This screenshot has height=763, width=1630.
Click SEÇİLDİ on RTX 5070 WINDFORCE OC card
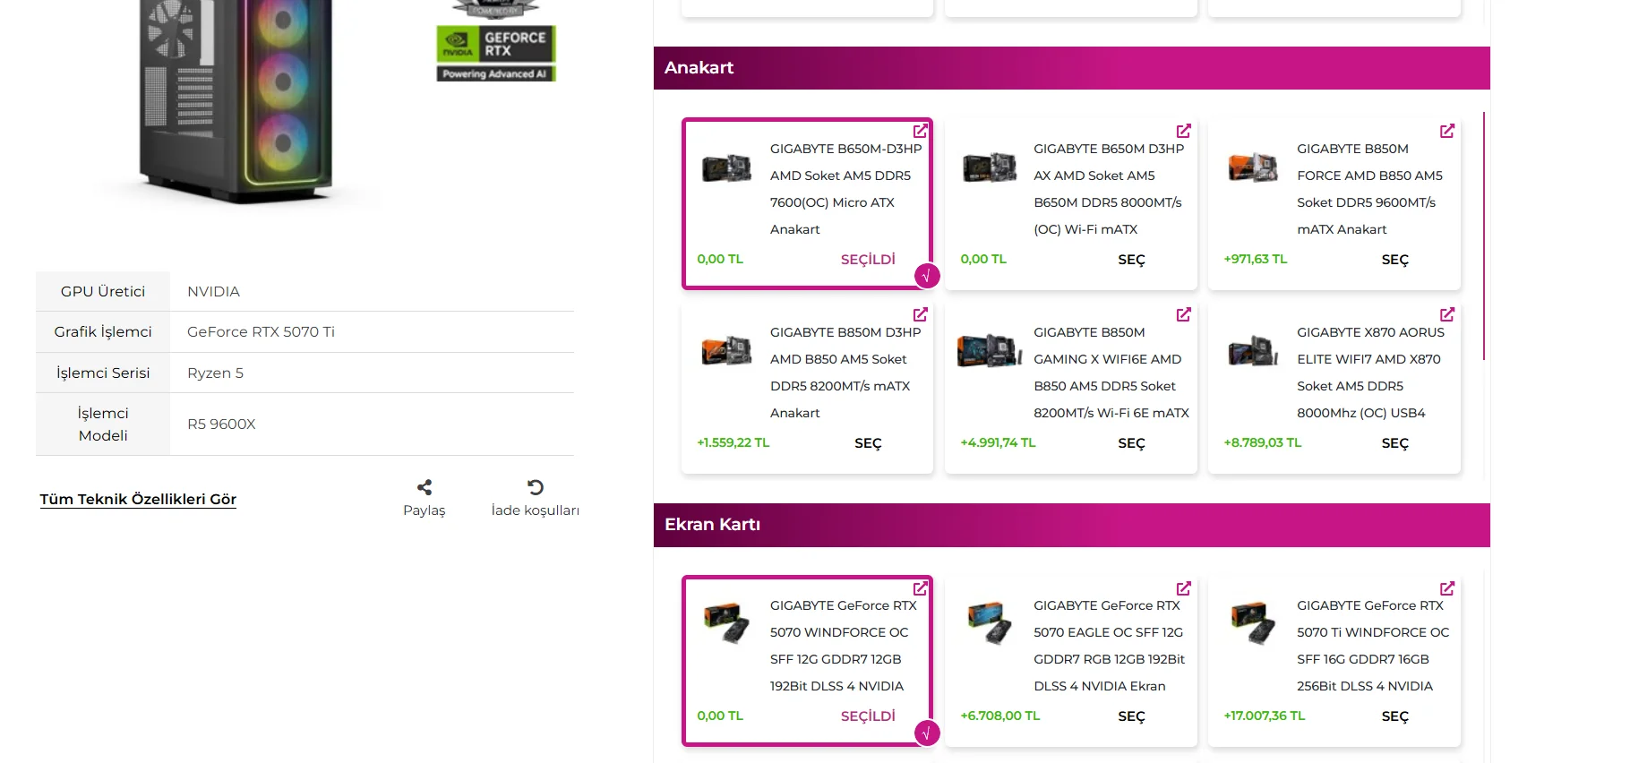(868, 716)
